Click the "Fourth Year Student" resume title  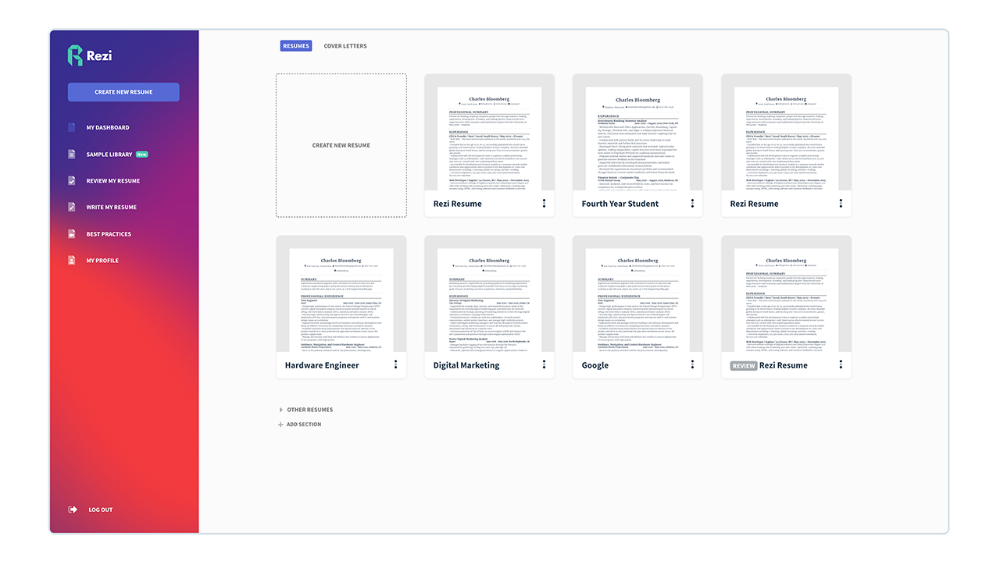pos(620,204)
